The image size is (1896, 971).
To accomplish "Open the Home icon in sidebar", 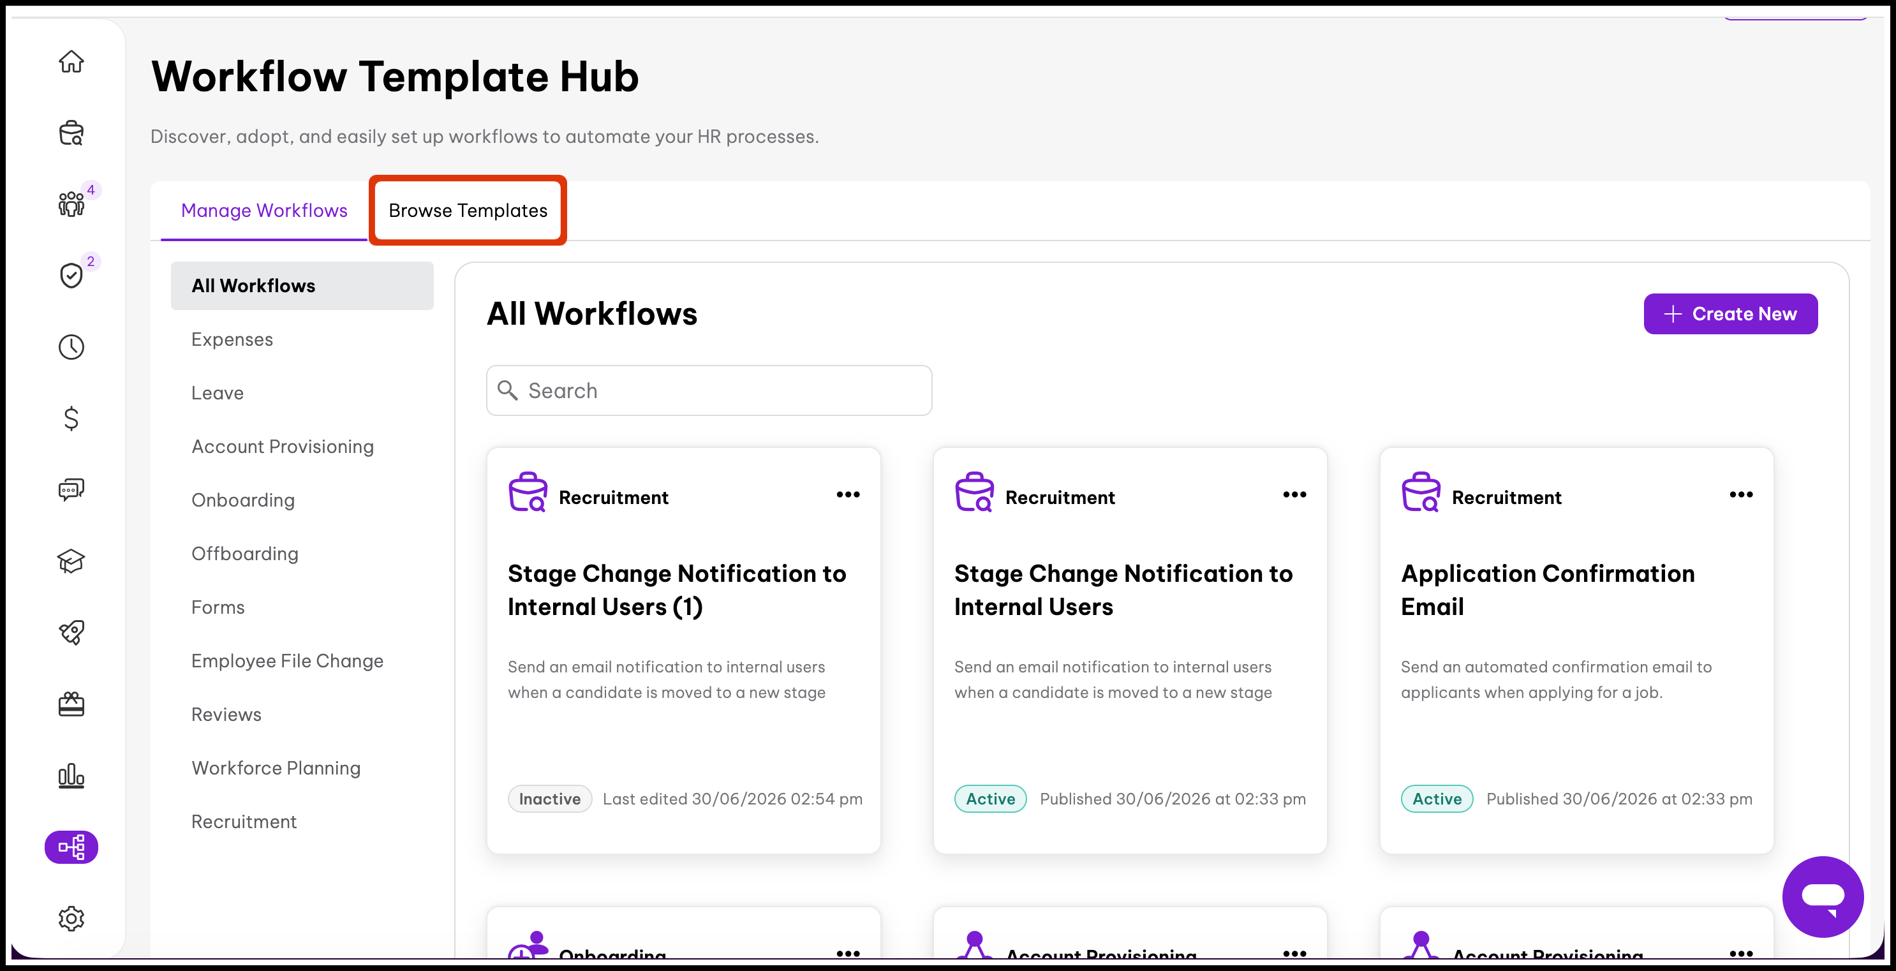I will [71, 61].
